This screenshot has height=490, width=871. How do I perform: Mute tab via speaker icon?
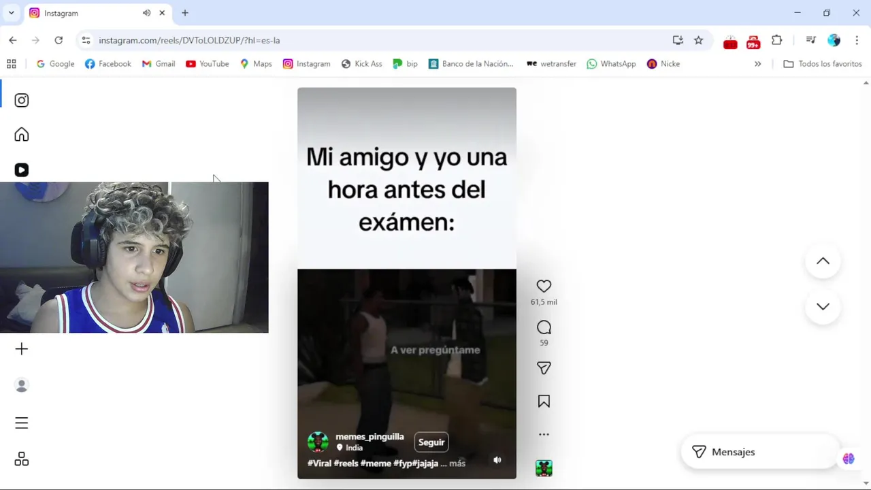click(146, 13)
